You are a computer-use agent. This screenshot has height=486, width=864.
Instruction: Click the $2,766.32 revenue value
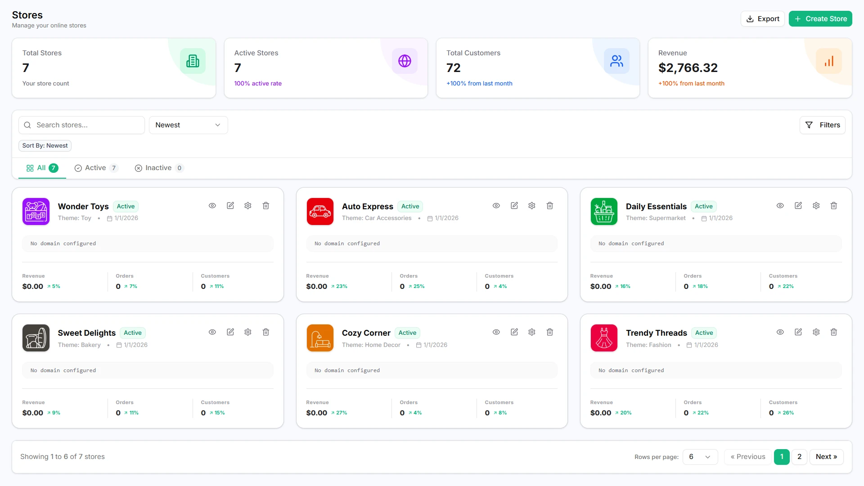[x=688, y=68]
